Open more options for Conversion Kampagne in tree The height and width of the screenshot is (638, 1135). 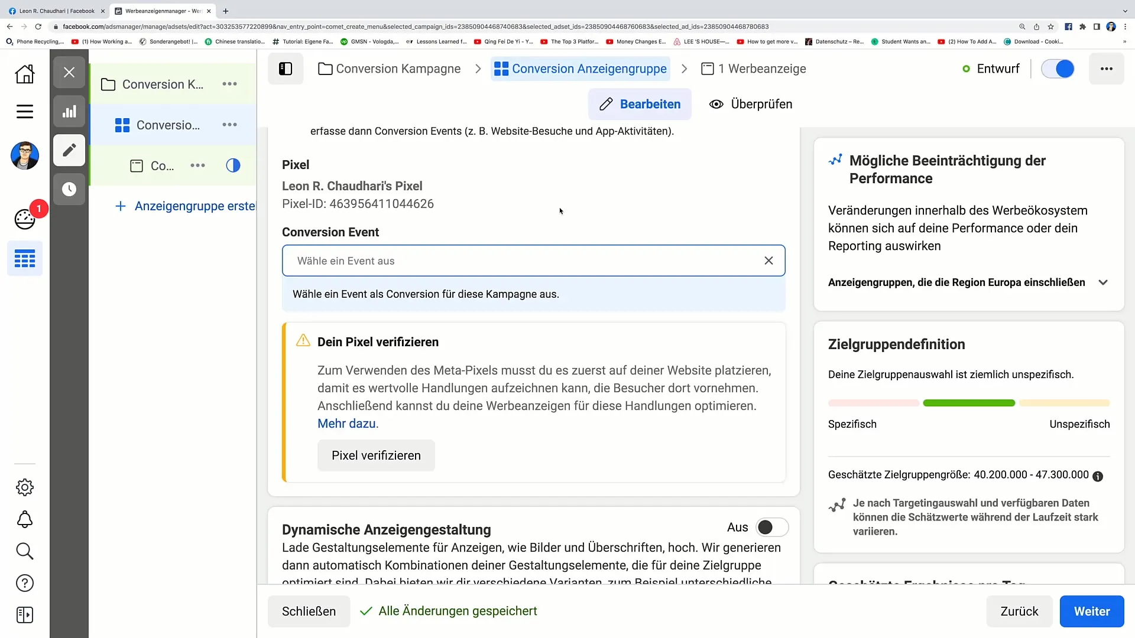click(x=229, y=84)
